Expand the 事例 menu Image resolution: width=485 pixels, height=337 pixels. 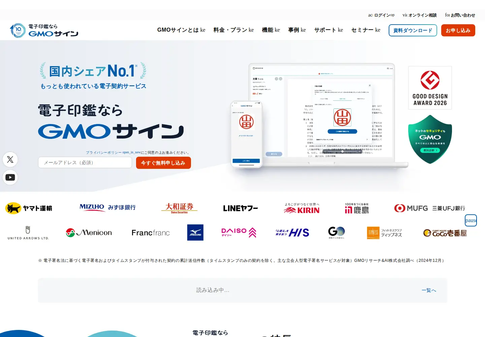[297, 30]
